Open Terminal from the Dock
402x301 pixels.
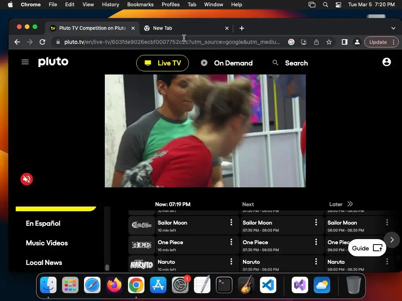tap(224, 285)
